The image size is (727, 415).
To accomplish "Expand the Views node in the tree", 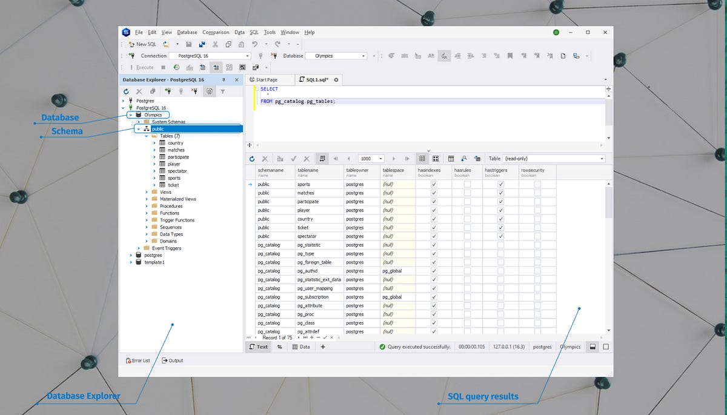I will (146, 191).
